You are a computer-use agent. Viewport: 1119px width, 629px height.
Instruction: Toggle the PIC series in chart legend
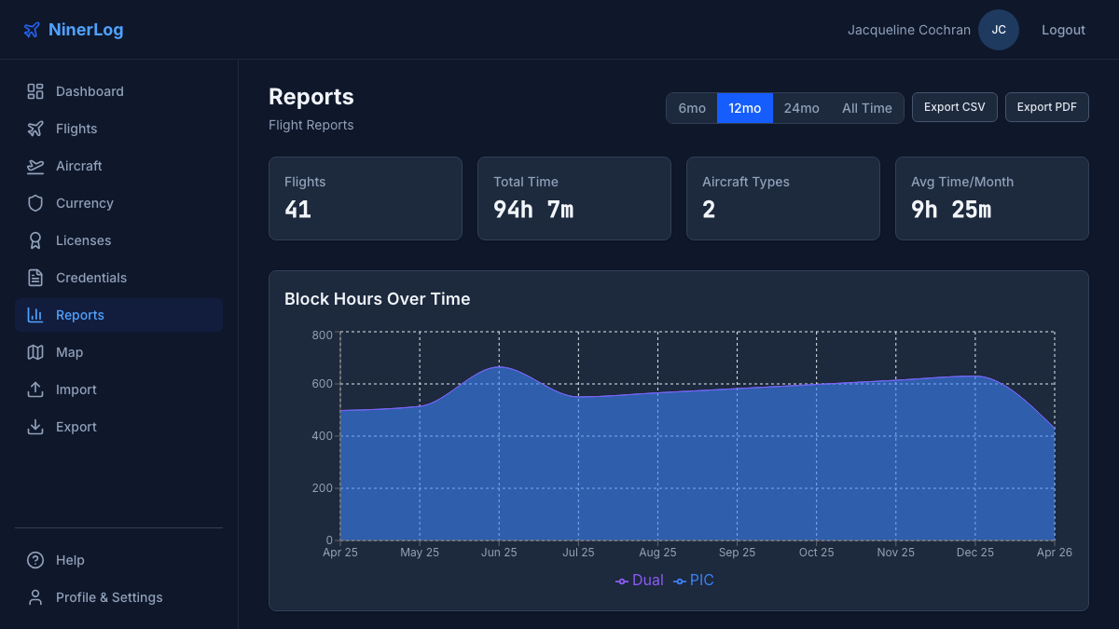(x=694, y=581)
